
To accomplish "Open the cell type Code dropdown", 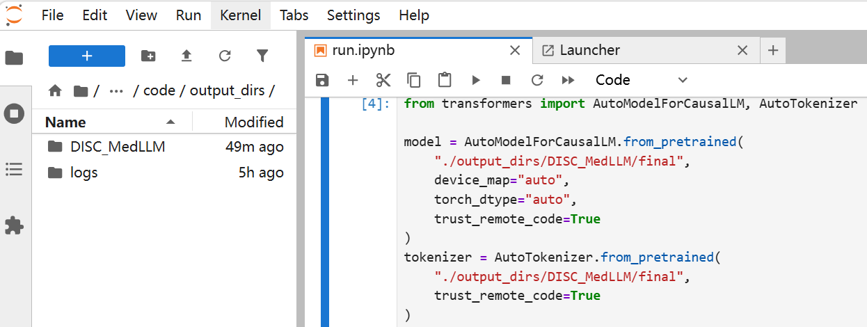I will pos(641,80).
